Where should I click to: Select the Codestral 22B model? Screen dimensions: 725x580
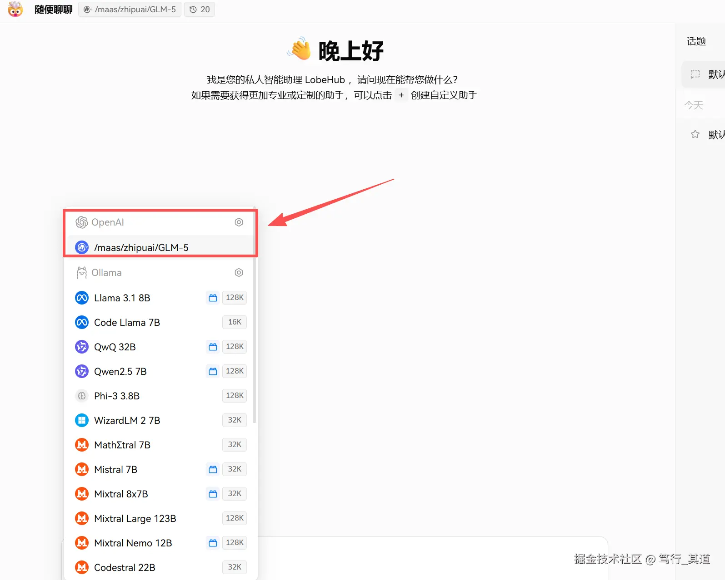point(160,567)
